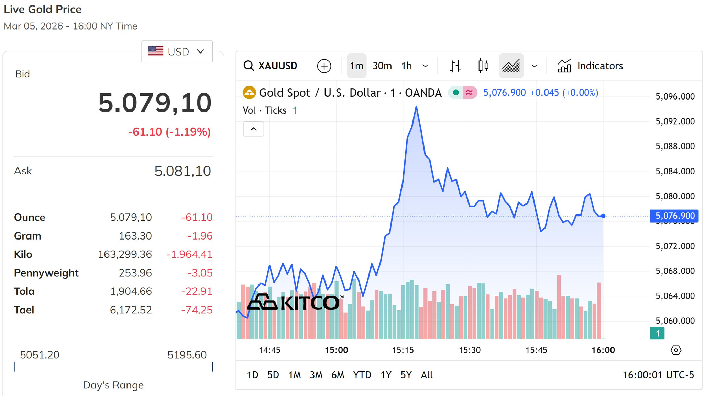The image size is (704, 396).
Task: Open the Indicators panel
Action: (590, 66)
